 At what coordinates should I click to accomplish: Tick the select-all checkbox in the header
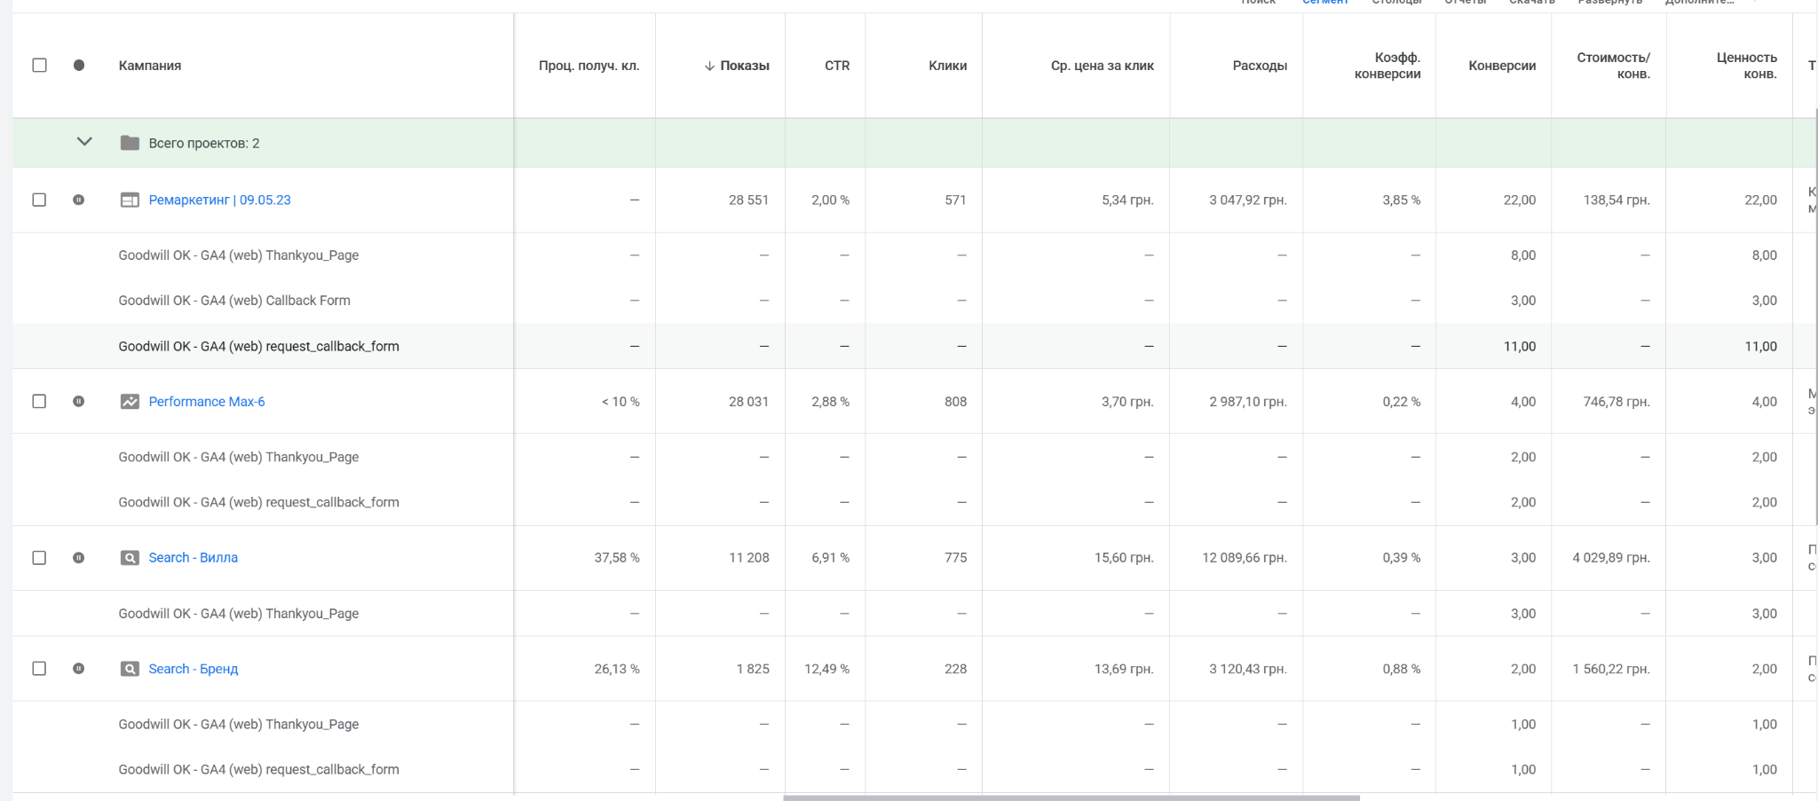pyautogui.click(x=39, y=66)
